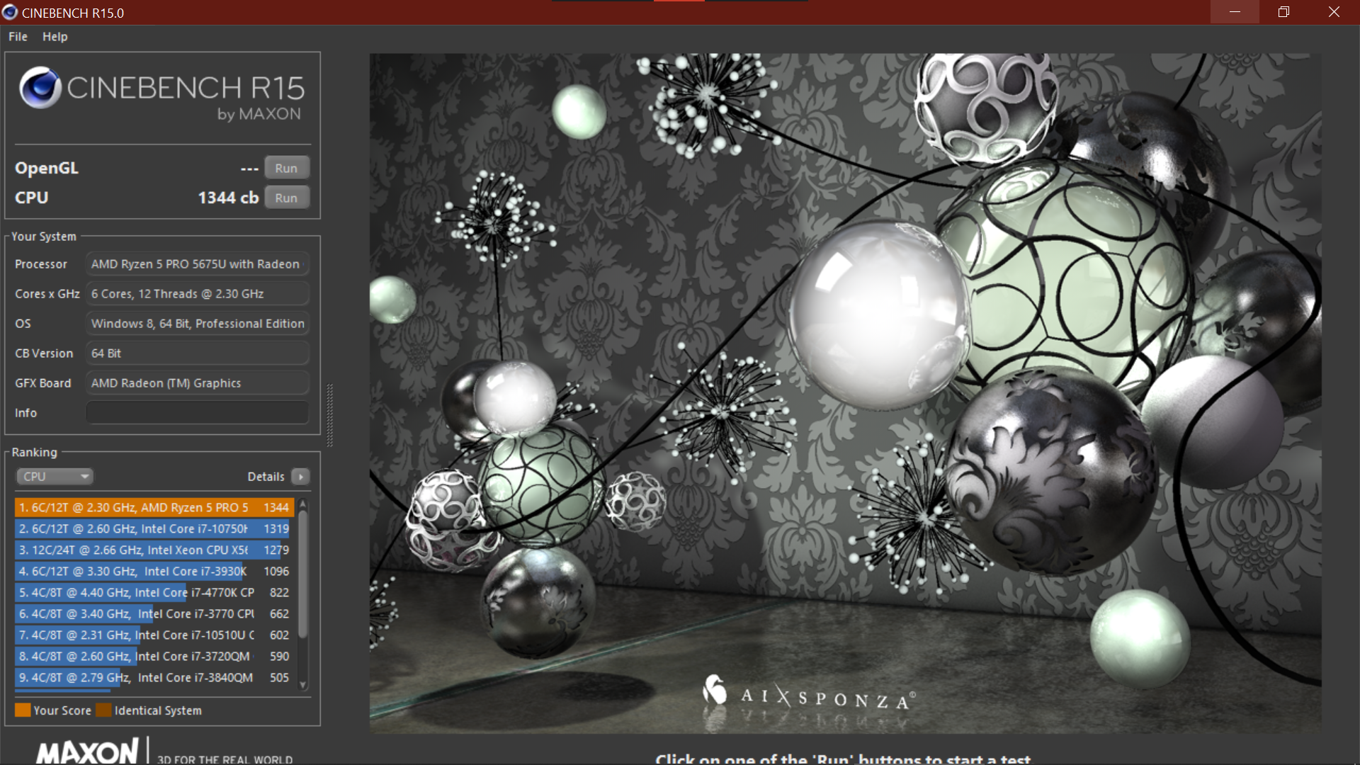Run the CPU benchmark

click(286, 198)
